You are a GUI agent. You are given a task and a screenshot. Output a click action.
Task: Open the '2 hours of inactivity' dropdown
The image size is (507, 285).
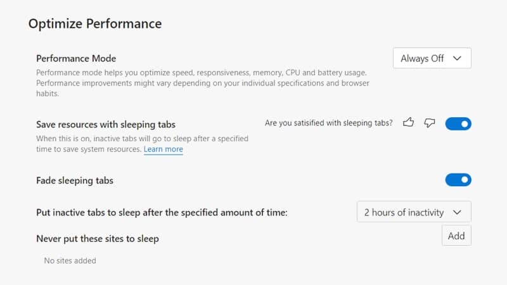click(x=414, y=212)
